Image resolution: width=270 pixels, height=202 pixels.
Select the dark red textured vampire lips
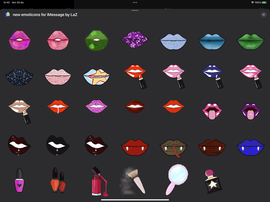pyautogui.click(x=212, y=147)
